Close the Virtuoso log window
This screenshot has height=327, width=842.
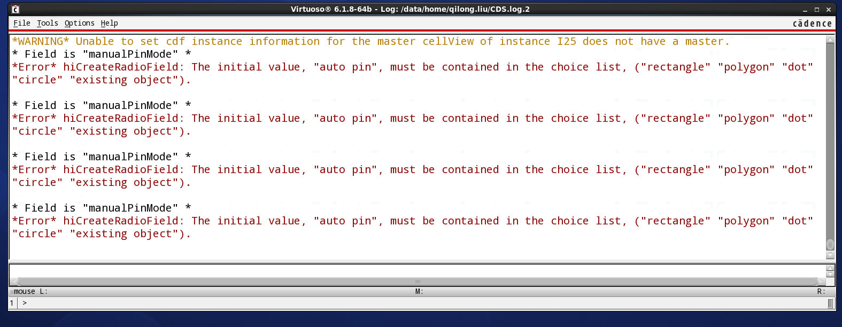829,10
